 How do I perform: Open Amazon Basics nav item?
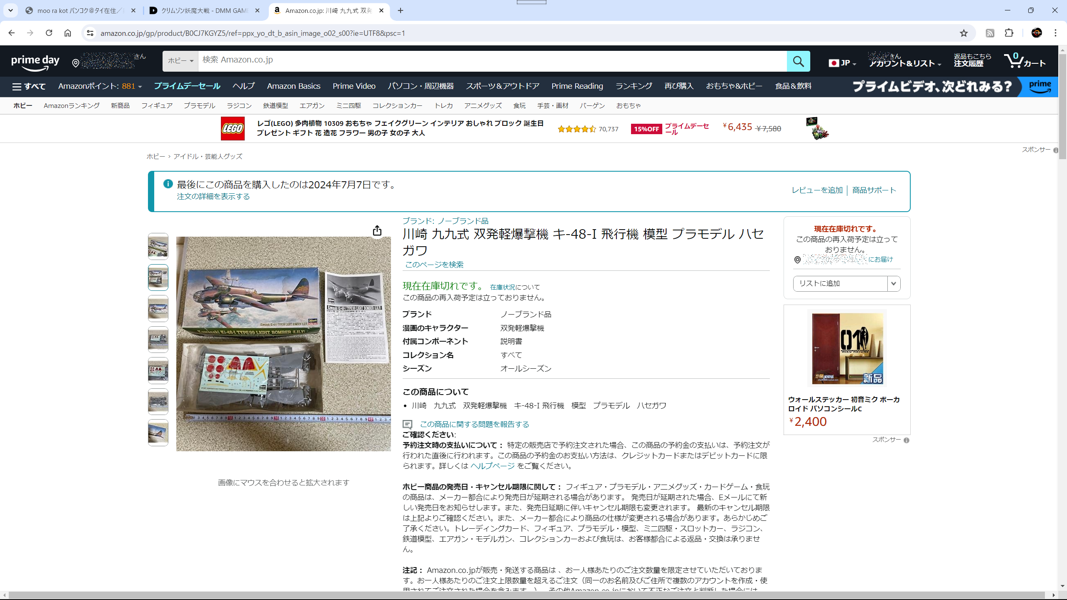(x=293, y=86)
